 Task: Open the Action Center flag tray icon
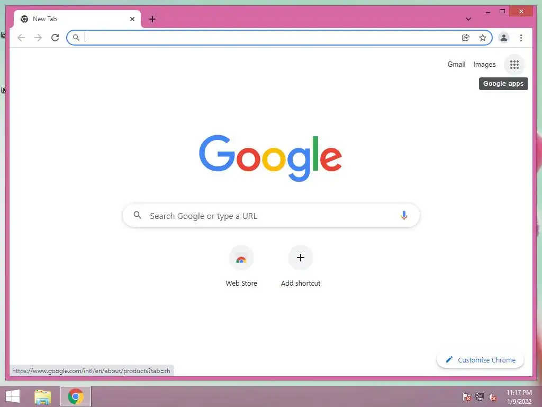coord(467,397)
